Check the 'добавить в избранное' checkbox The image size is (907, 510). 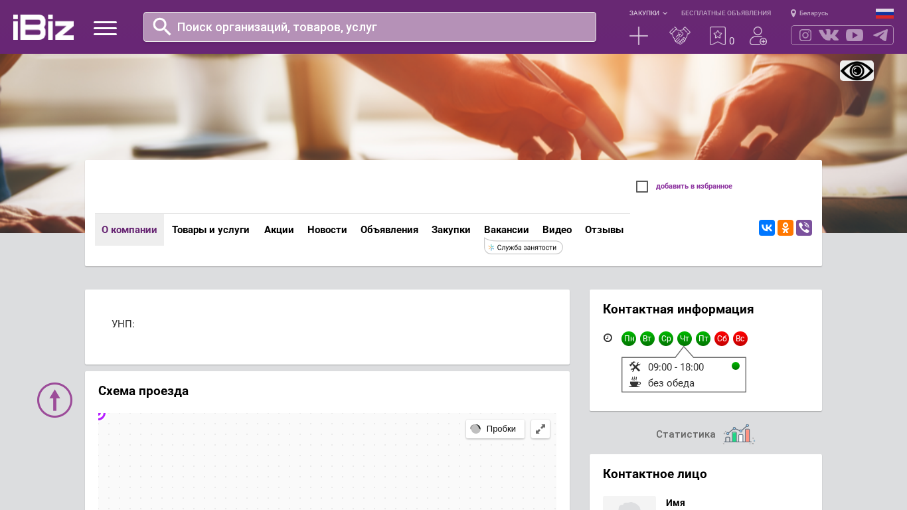(x=642, y=187)
